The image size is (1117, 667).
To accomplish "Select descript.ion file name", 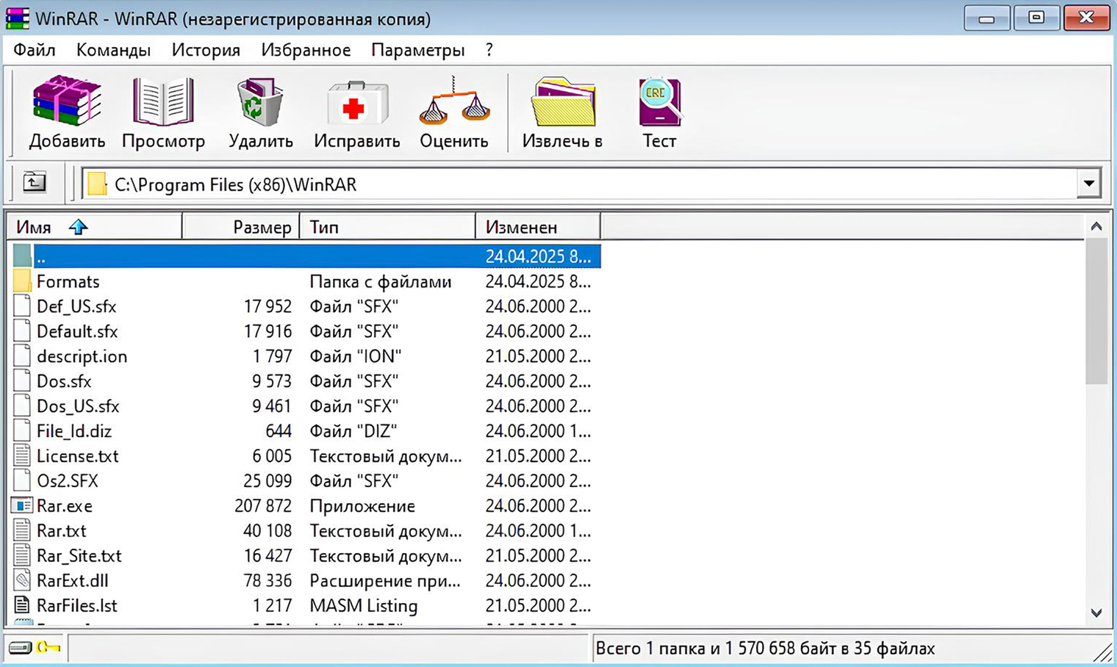I will [82, 356].
